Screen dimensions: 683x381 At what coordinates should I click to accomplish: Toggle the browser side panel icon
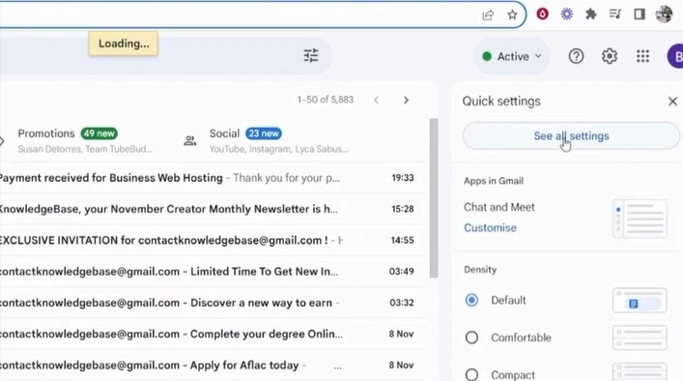point(640,15)
